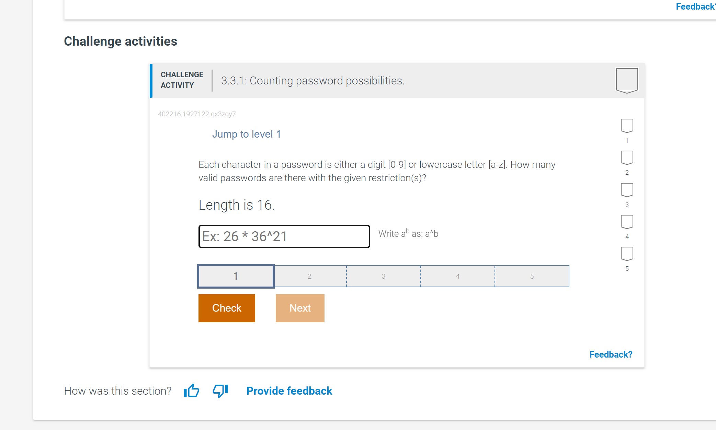716x430 pixels.
Task: Select level 4 shield indicator on right
Action: (626, 222)
